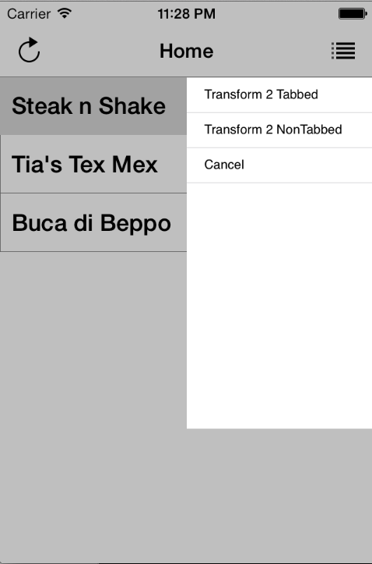The image size is (372, 564).
Task: Tap navigation bar space between Home and list icon
Action: pyautogui.click(x=272, y=51)
